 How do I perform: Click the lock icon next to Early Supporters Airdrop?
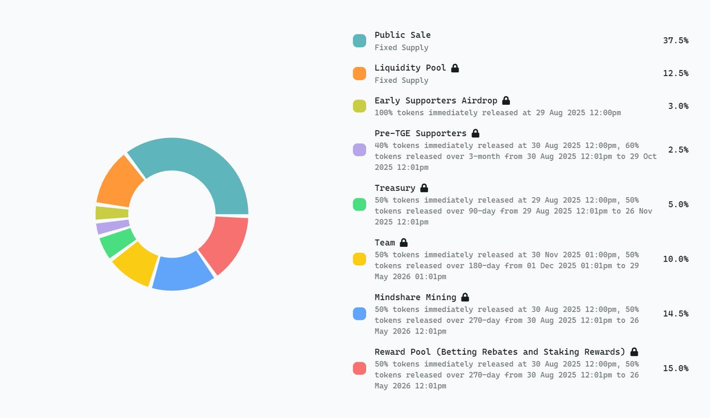pyautogui.click(x=506, y=101)
